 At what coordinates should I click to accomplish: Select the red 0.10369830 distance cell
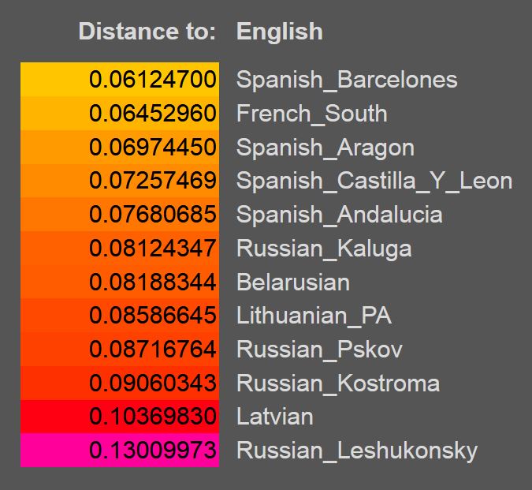pyautogui.click(x=120, y=417)
